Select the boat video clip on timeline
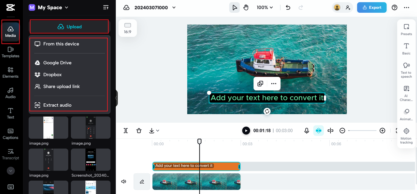The height and width of the screenshot is (194, 417). (196, 182)
